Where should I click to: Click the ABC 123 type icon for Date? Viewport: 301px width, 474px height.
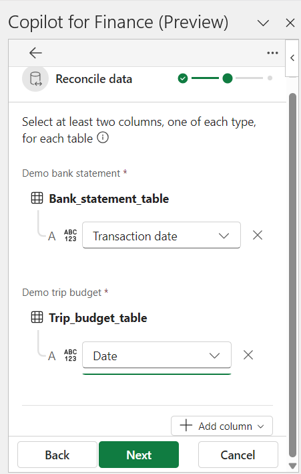click(71, 355)
